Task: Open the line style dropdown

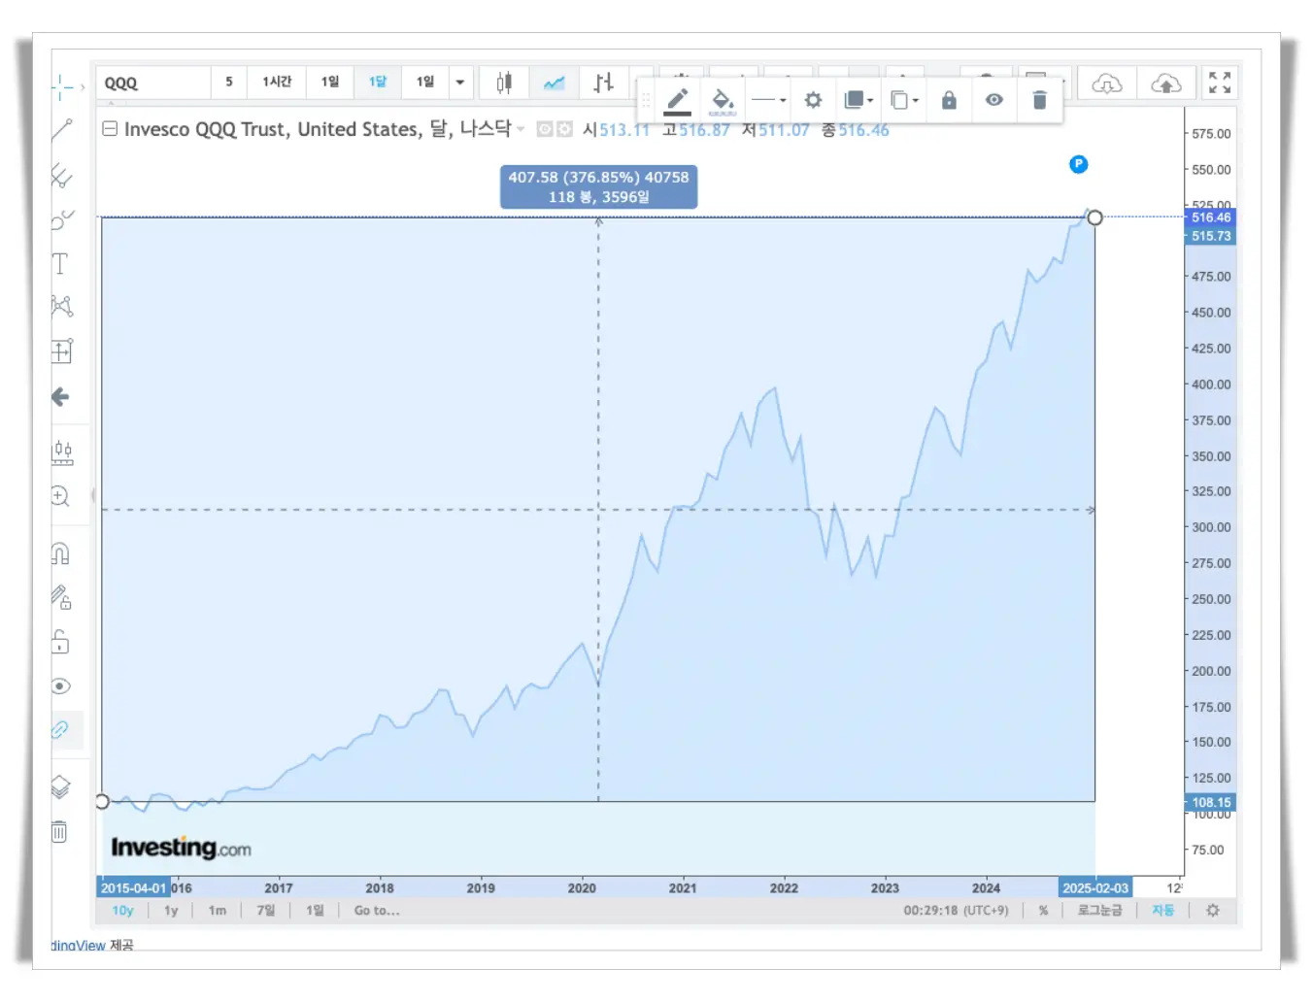Action: (x=769, y=100)
